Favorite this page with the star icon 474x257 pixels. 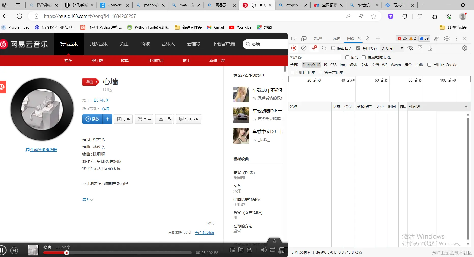coord(374,16)
